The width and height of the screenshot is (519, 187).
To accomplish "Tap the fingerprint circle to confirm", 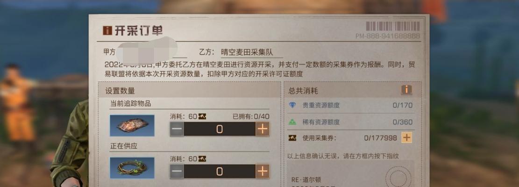I will (398, 176).
